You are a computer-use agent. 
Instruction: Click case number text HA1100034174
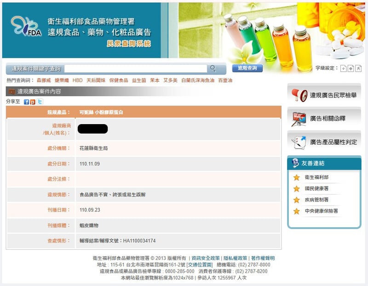[139, 241]
